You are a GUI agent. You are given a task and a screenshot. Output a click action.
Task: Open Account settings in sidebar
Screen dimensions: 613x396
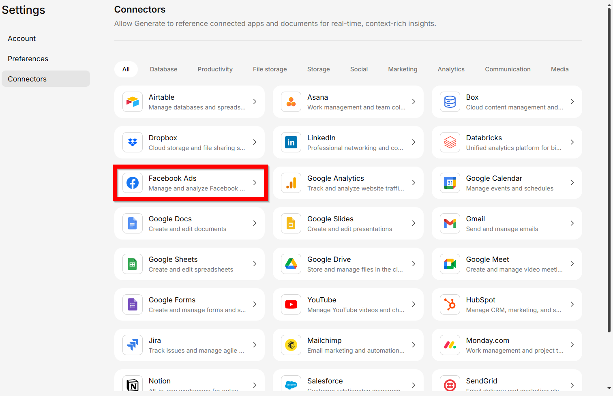pyautogui.click(x=22, y=39)
